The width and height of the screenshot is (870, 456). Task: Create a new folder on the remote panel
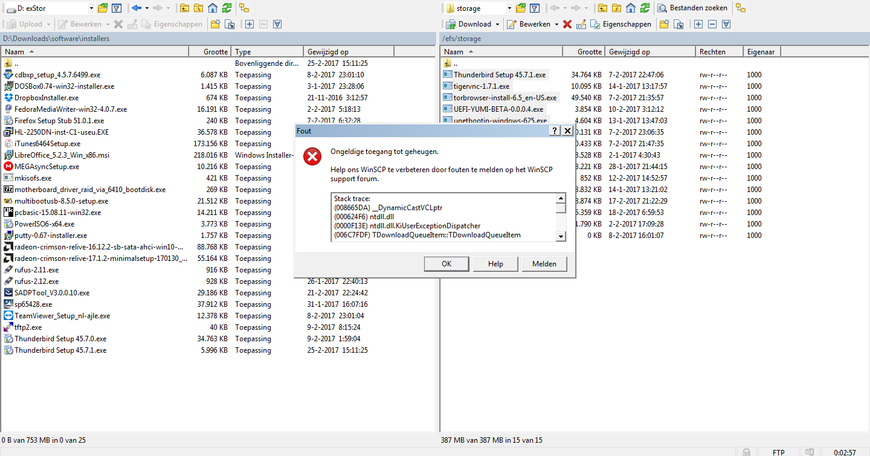(665, 24)
